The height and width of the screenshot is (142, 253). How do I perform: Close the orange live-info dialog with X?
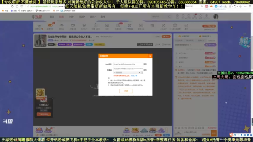150,56
